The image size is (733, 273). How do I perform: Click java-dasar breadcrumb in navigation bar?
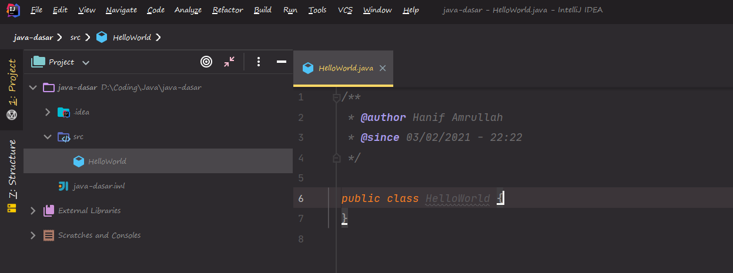click(x=34, y=37)
